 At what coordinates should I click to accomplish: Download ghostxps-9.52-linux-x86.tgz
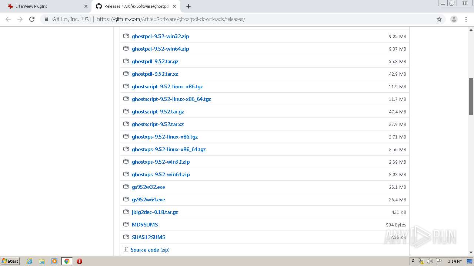pyautogui.click(x=165, y=137)
